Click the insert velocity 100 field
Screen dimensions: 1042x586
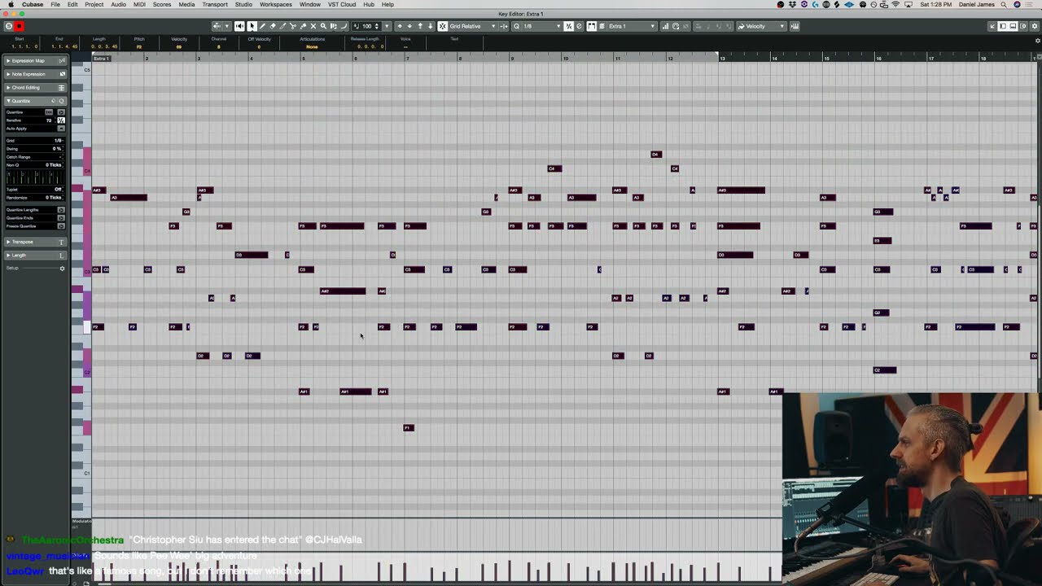click(366, 26)
